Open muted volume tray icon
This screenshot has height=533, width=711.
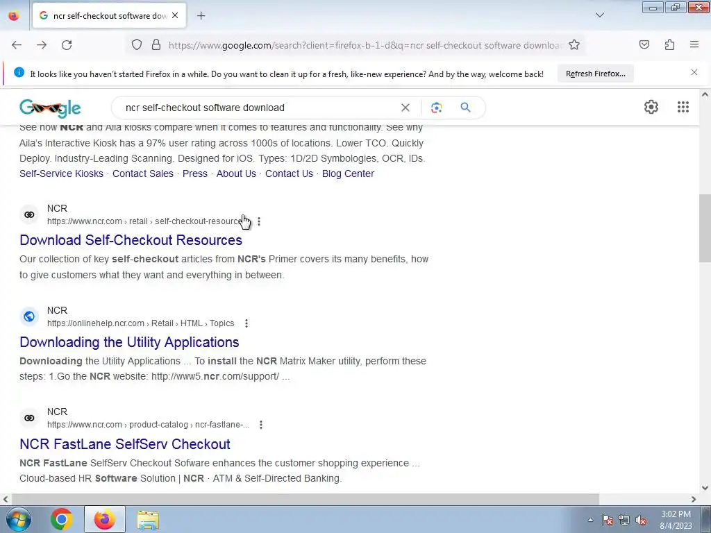pos(641,520)
